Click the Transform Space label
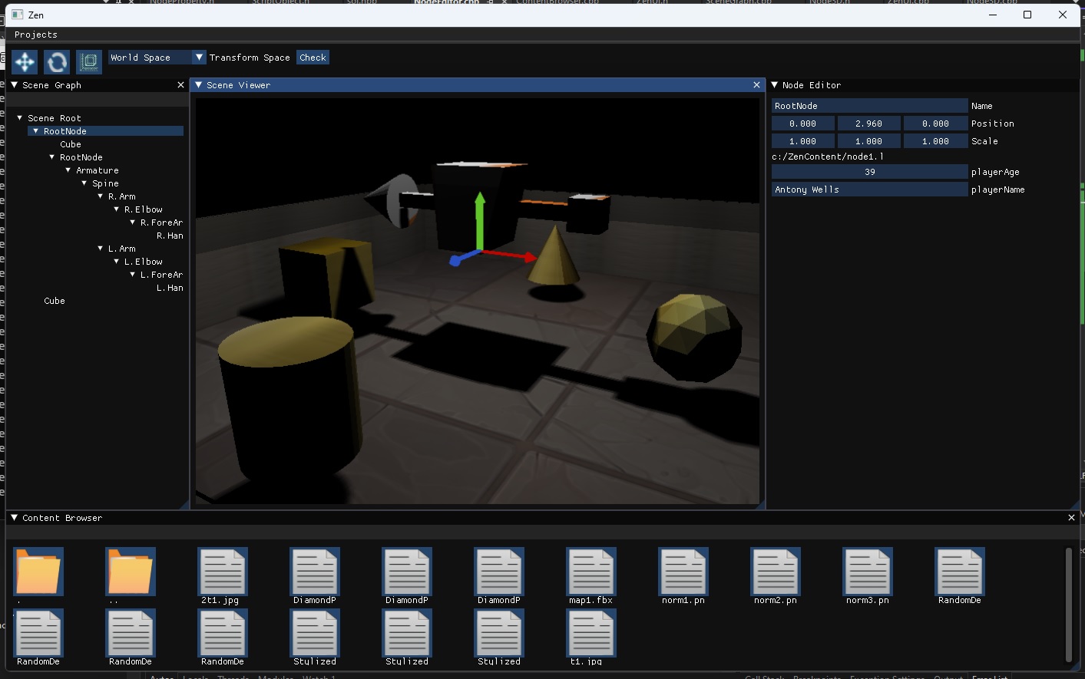The image size is (1085, 679). pyautogui.click(x=250, y=58)
